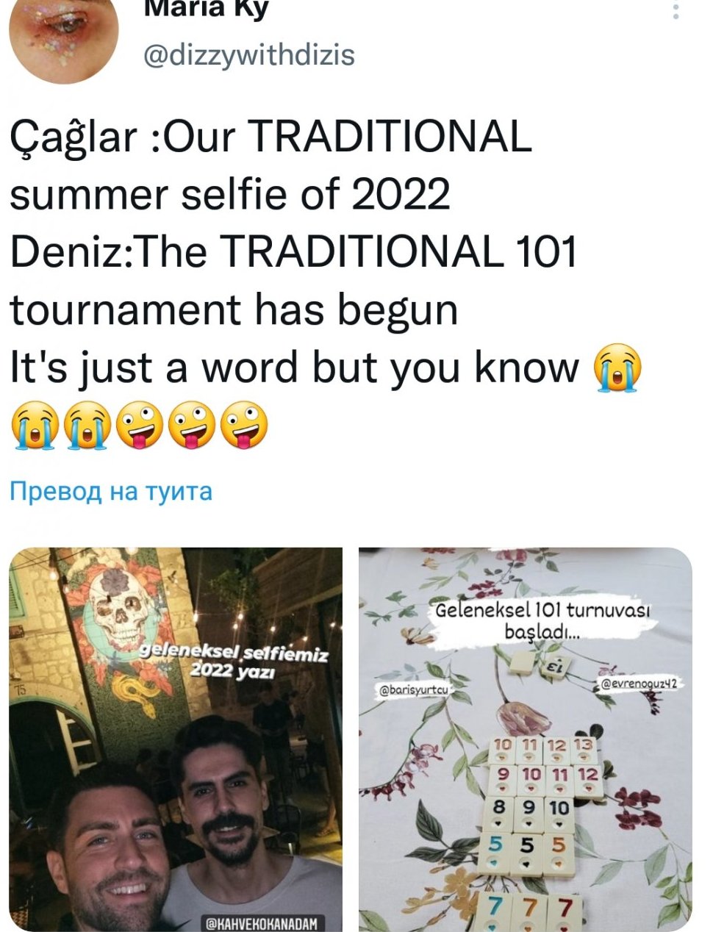Click the @dizzywithdizis handle
This screenshot has height=932, width=713.
pyautogui.click(x=249, y=56)
